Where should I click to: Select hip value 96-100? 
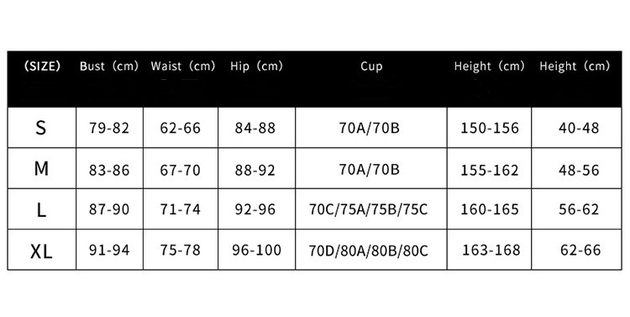pyautogui.click(x=257, y=251)
